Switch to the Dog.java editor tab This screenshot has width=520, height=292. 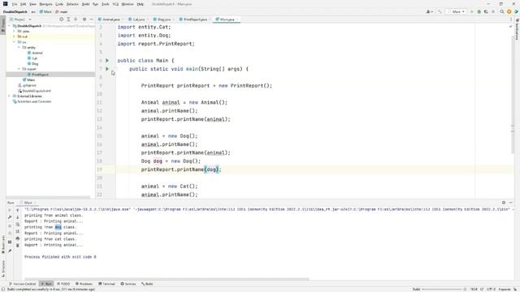164,19
